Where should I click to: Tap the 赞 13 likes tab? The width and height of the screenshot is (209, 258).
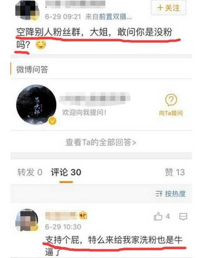pyautogui.click(x=175, y=172)
